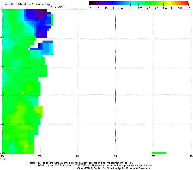Viewport: 193px width, 170px height.
Task: Select the -13 color scale tick label
Action: tap(97, 8)
